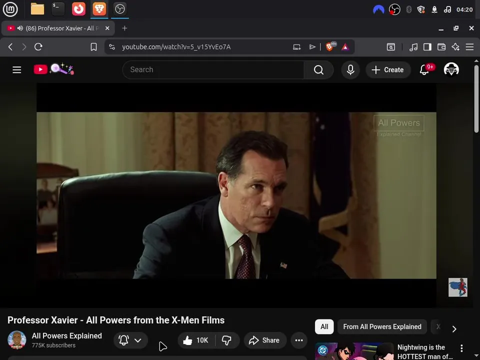Screen dimensions: 480x360
Task: Click the youtube.com address bar
Action: point(176,47)
